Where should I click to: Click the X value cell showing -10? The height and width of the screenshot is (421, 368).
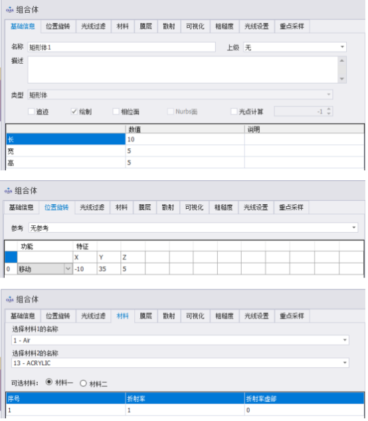(85, 269)
